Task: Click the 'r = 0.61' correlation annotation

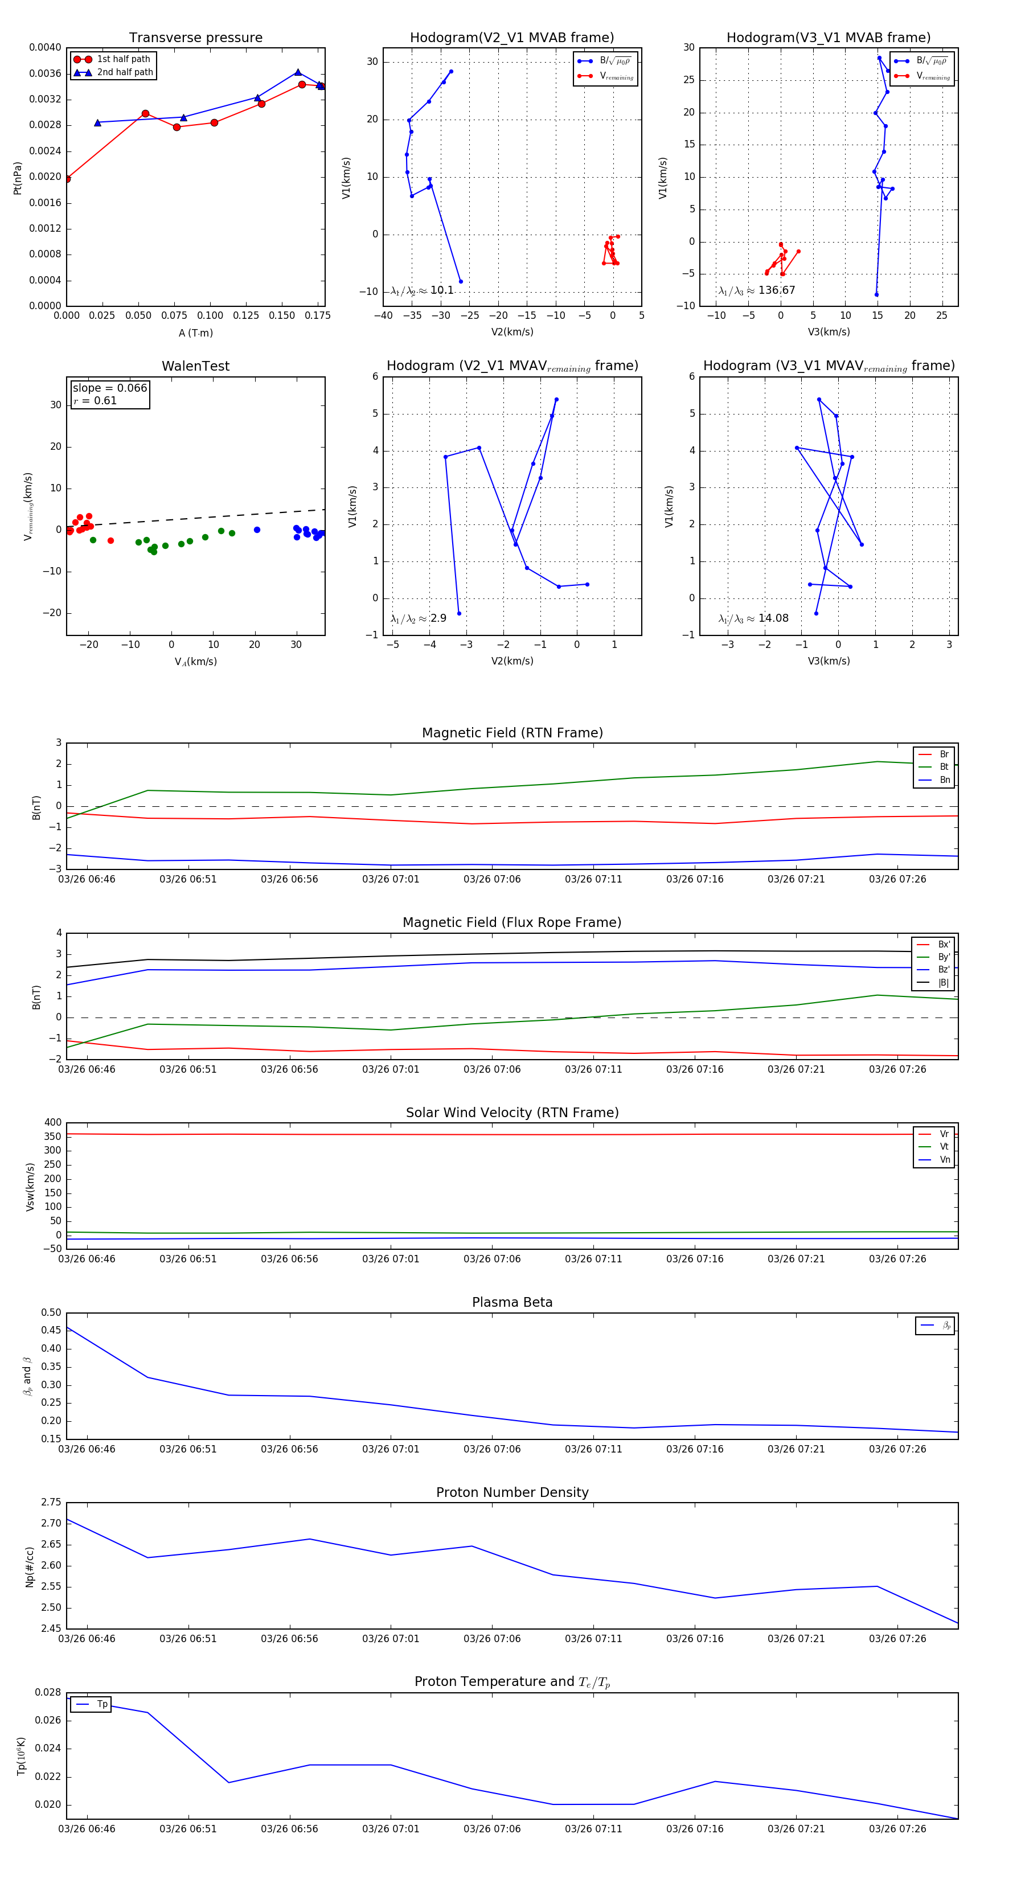Action: (x=95, y=400)
